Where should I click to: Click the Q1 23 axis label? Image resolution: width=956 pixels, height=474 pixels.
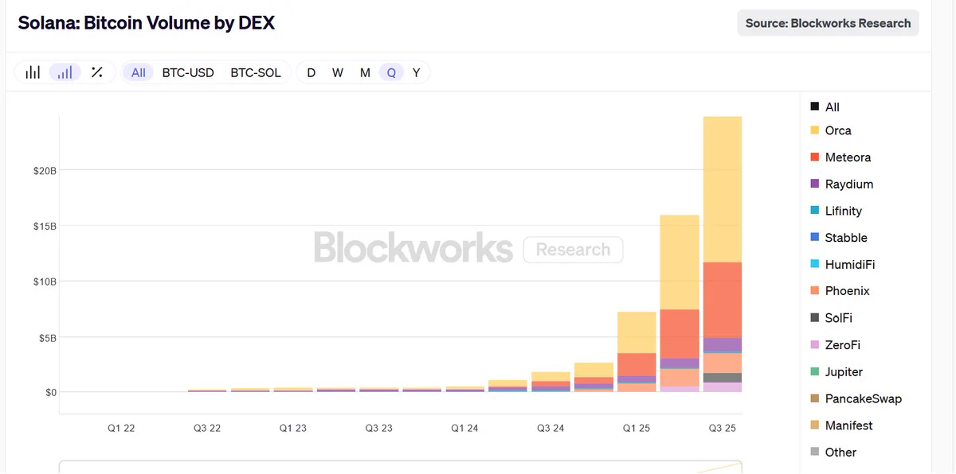coord(292,428)
